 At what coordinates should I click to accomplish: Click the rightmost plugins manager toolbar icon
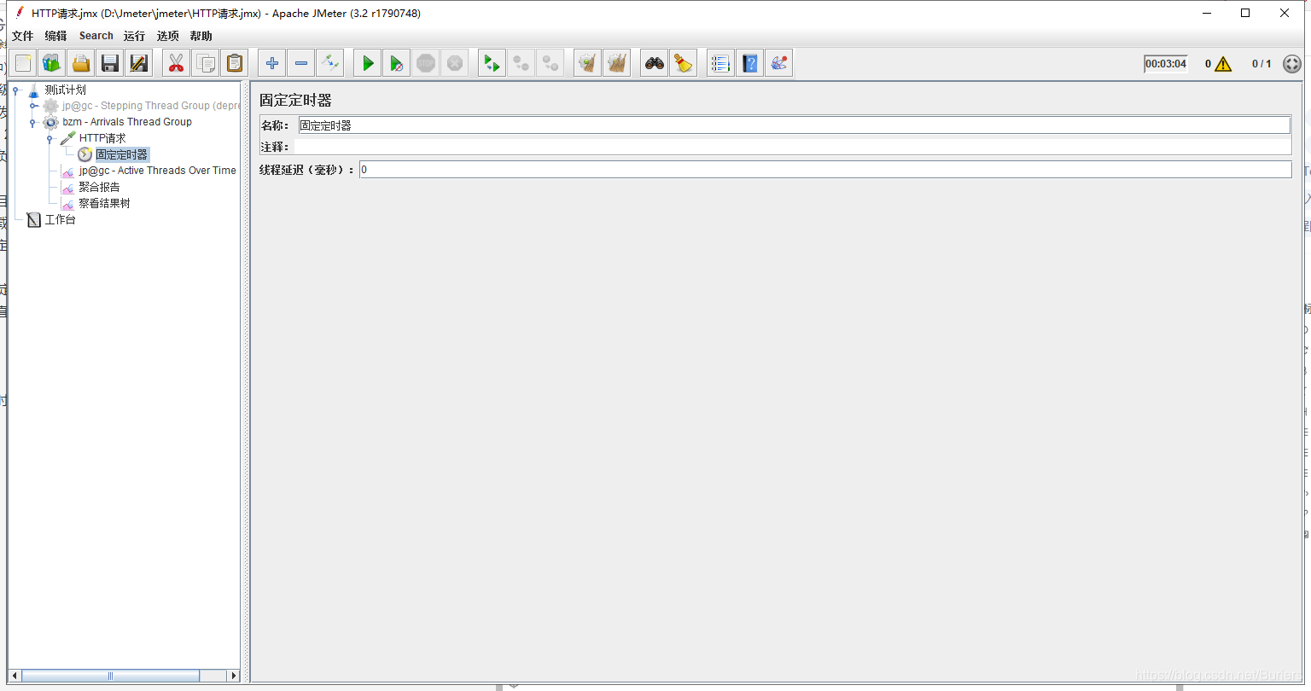coord(778,63)
